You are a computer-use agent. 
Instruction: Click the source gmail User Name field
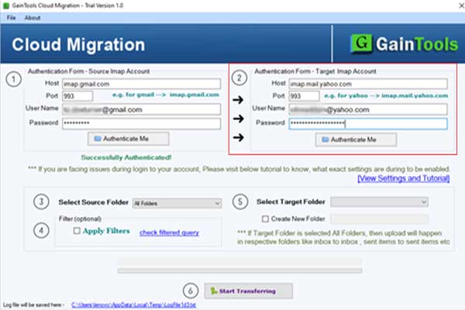click(142, 109)
